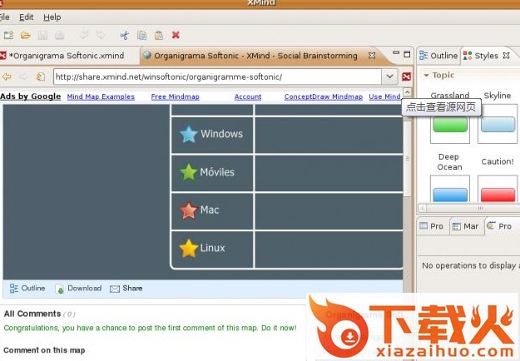Switch to the Organigrama Softonic.xmind tab
The width and height of the screenshot is (520, 361).
[x=66, y=56]
